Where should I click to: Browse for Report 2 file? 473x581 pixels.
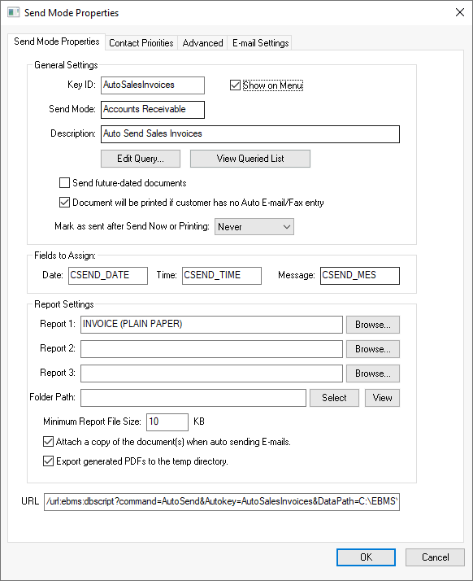pyautogui.click(x=373, y=349)
